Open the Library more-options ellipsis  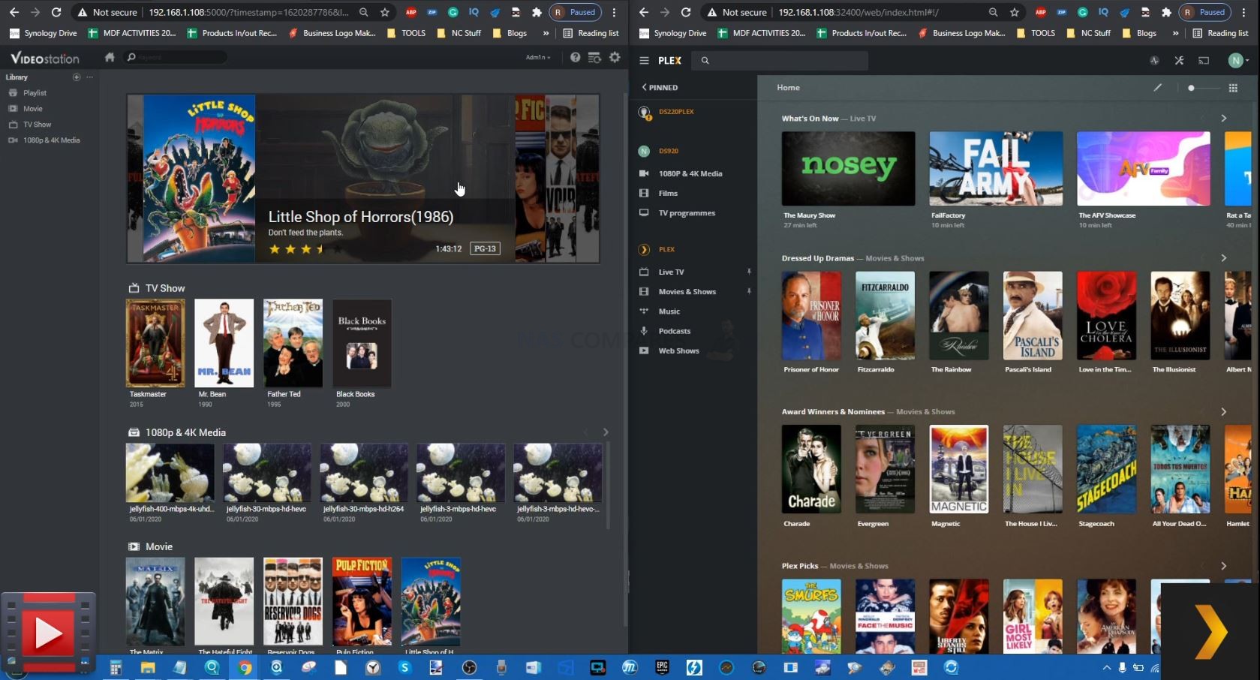tap(89, 77)
